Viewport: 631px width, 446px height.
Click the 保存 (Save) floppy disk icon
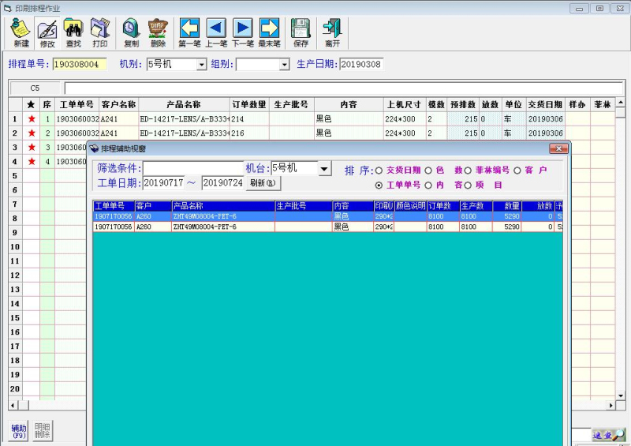(x=301, y=33)
